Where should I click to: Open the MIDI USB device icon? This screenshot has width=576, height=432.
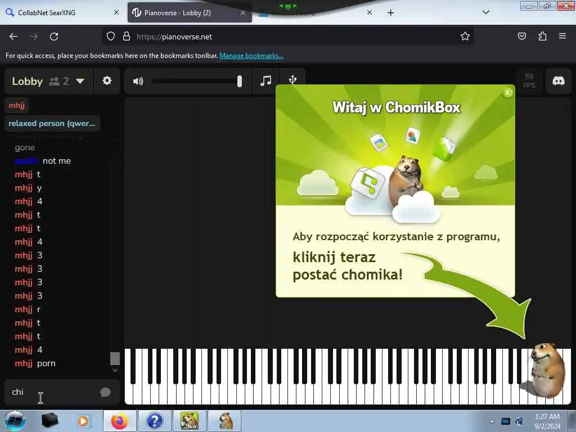292,79
